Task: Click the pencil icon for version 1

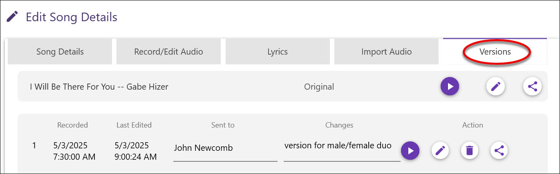Action: pos(440,151)
